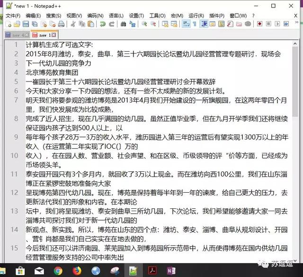
Task: Open the 设置(T) menu
Action: tap(136, 16)
